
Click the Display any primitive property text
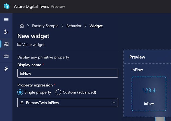tap(43, 58)
